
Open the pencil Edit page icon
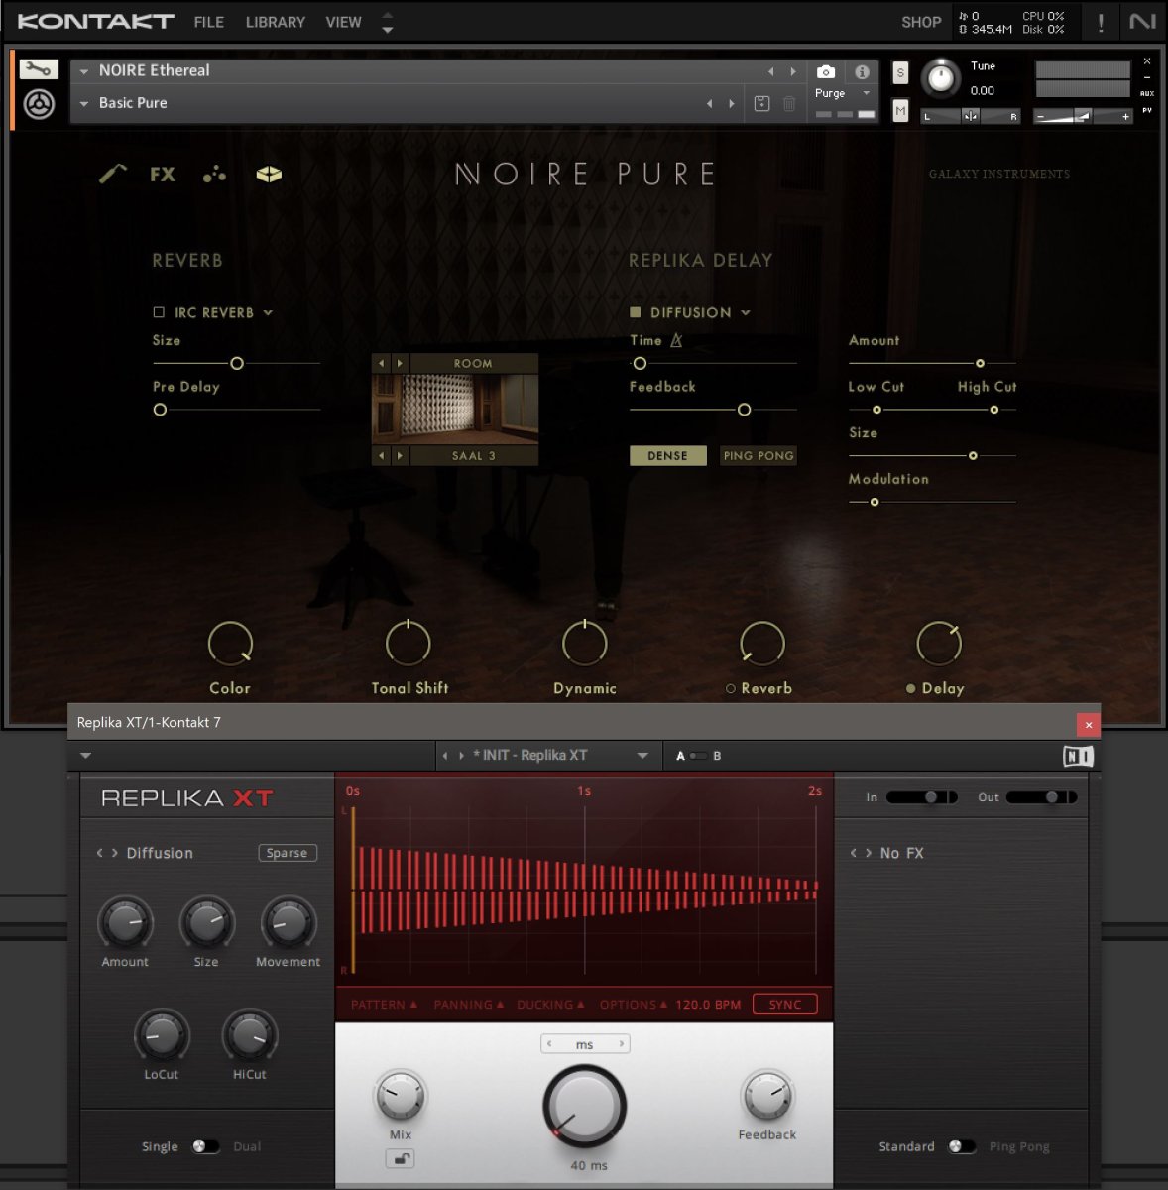[112, 174]
